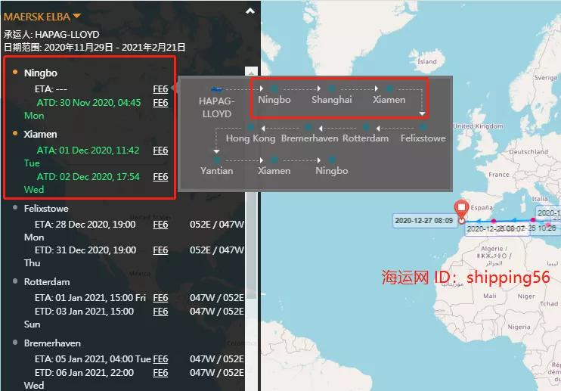Image resolution: width=561 pixels, height=391 pixels.
Task: Open FE6 link for Ningbo ETA
Action: click(x=160, y=88)
